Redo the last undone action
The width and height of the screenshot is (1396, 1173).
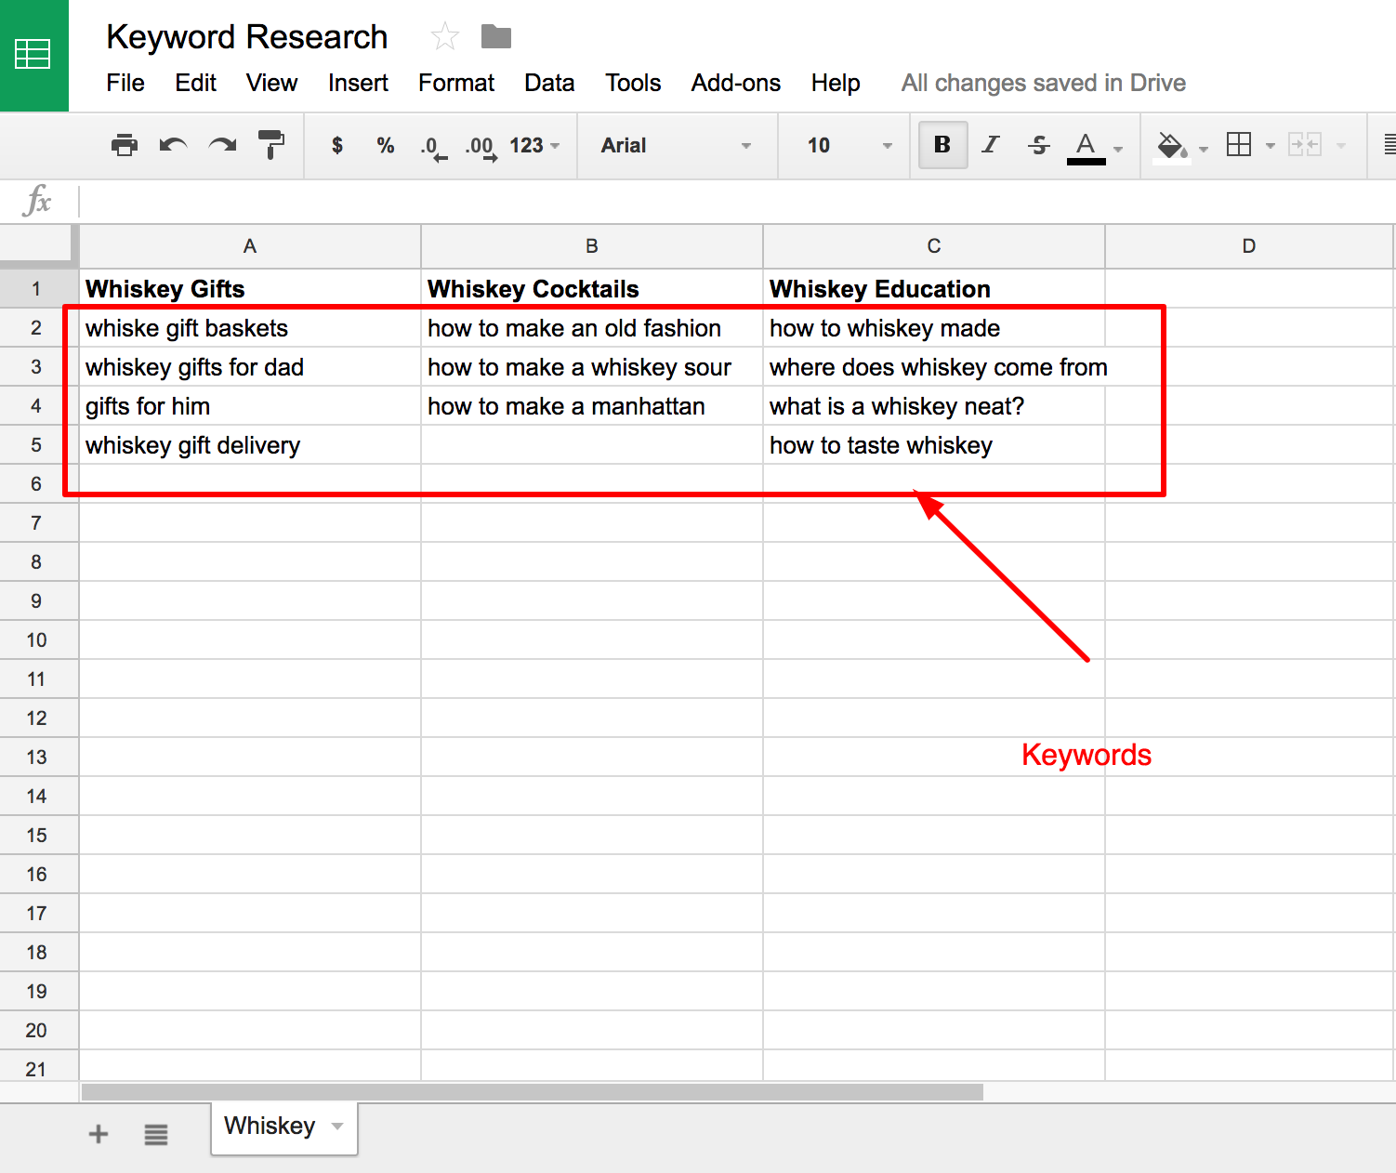point(222,145)
